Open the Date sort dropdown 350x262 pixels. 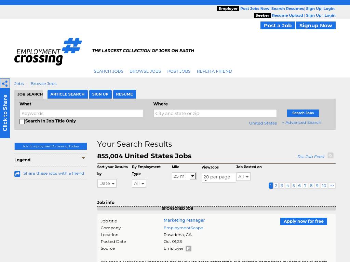coord(107,184)
